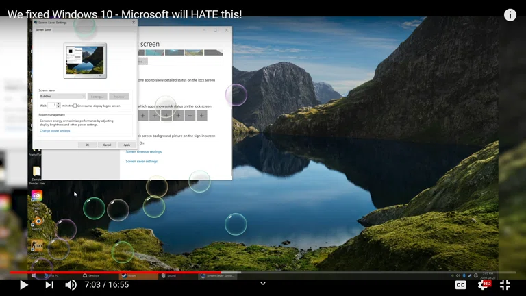Expand the chevron above the player controls

tap(262, 283)
